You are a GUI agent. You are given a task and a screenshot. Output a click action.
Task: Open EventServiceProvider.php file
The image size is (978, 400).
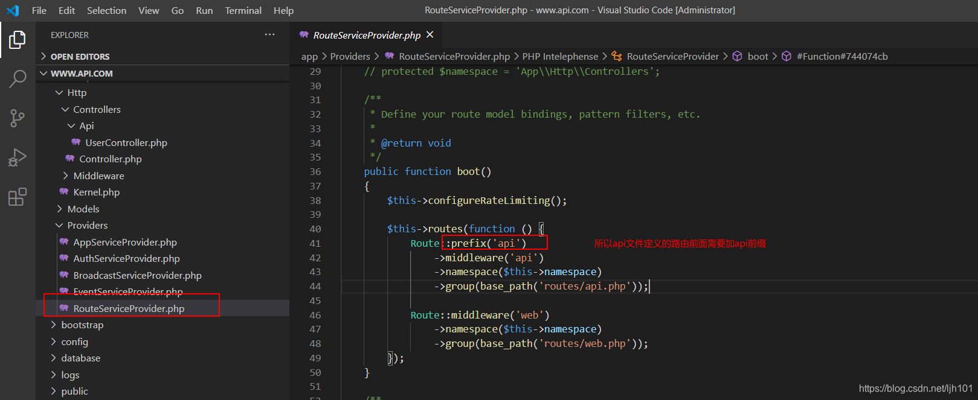tap(128, 291)
